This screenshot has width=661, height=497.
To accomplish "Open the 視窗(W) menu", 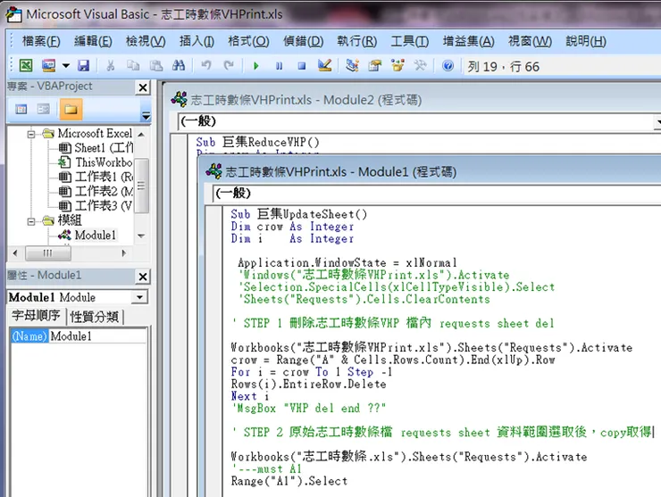I will (530, 41).
